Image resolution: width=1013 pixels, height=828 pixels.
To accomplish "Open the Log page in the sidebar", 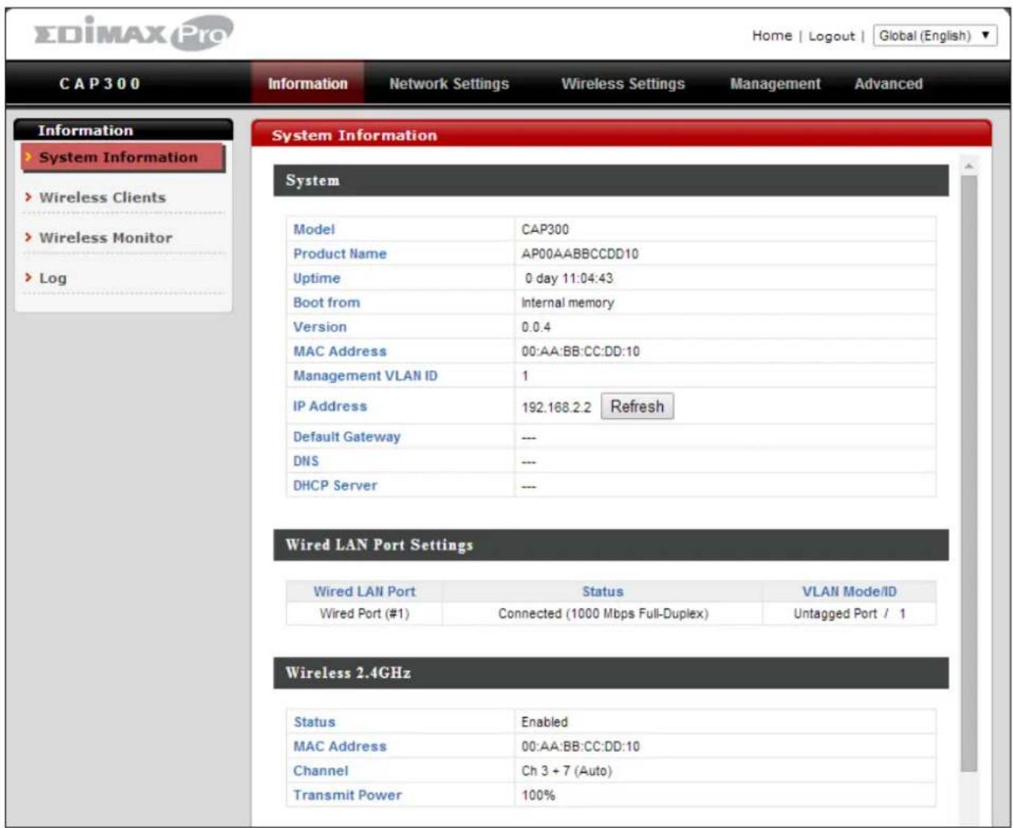I will pos(53,279).
